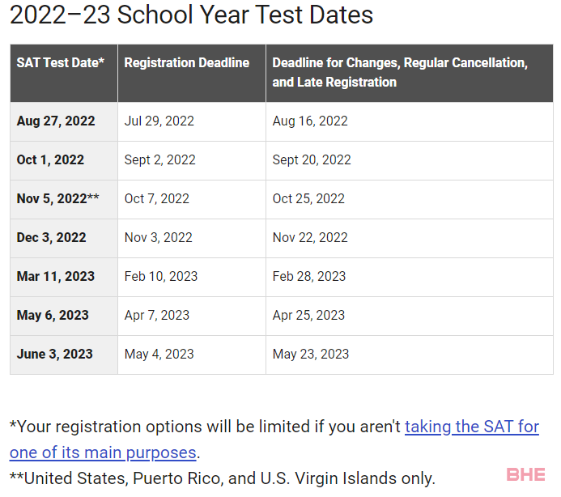The image size is (561, 497).
Task: Select the Puerto Rico footnote text
Action: point(222,478)
